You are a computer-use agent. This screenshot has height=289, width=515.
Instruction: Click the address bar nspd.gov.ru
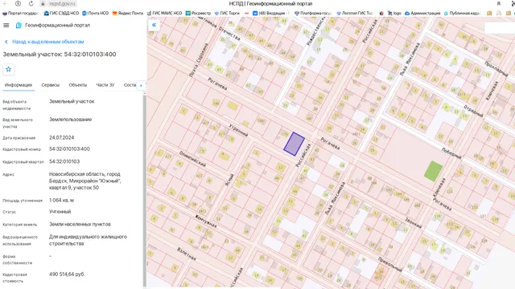(62, 3)
